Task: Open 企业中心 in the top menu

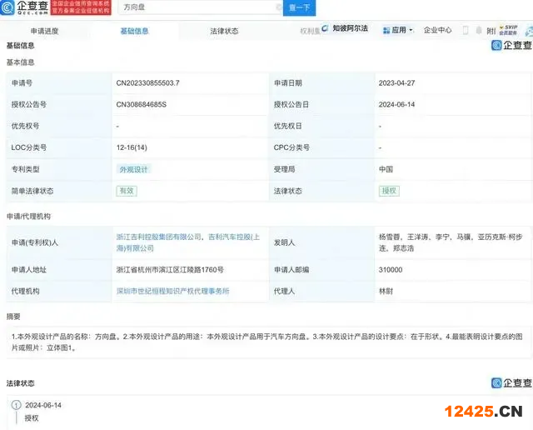Action: coord(438,30)
